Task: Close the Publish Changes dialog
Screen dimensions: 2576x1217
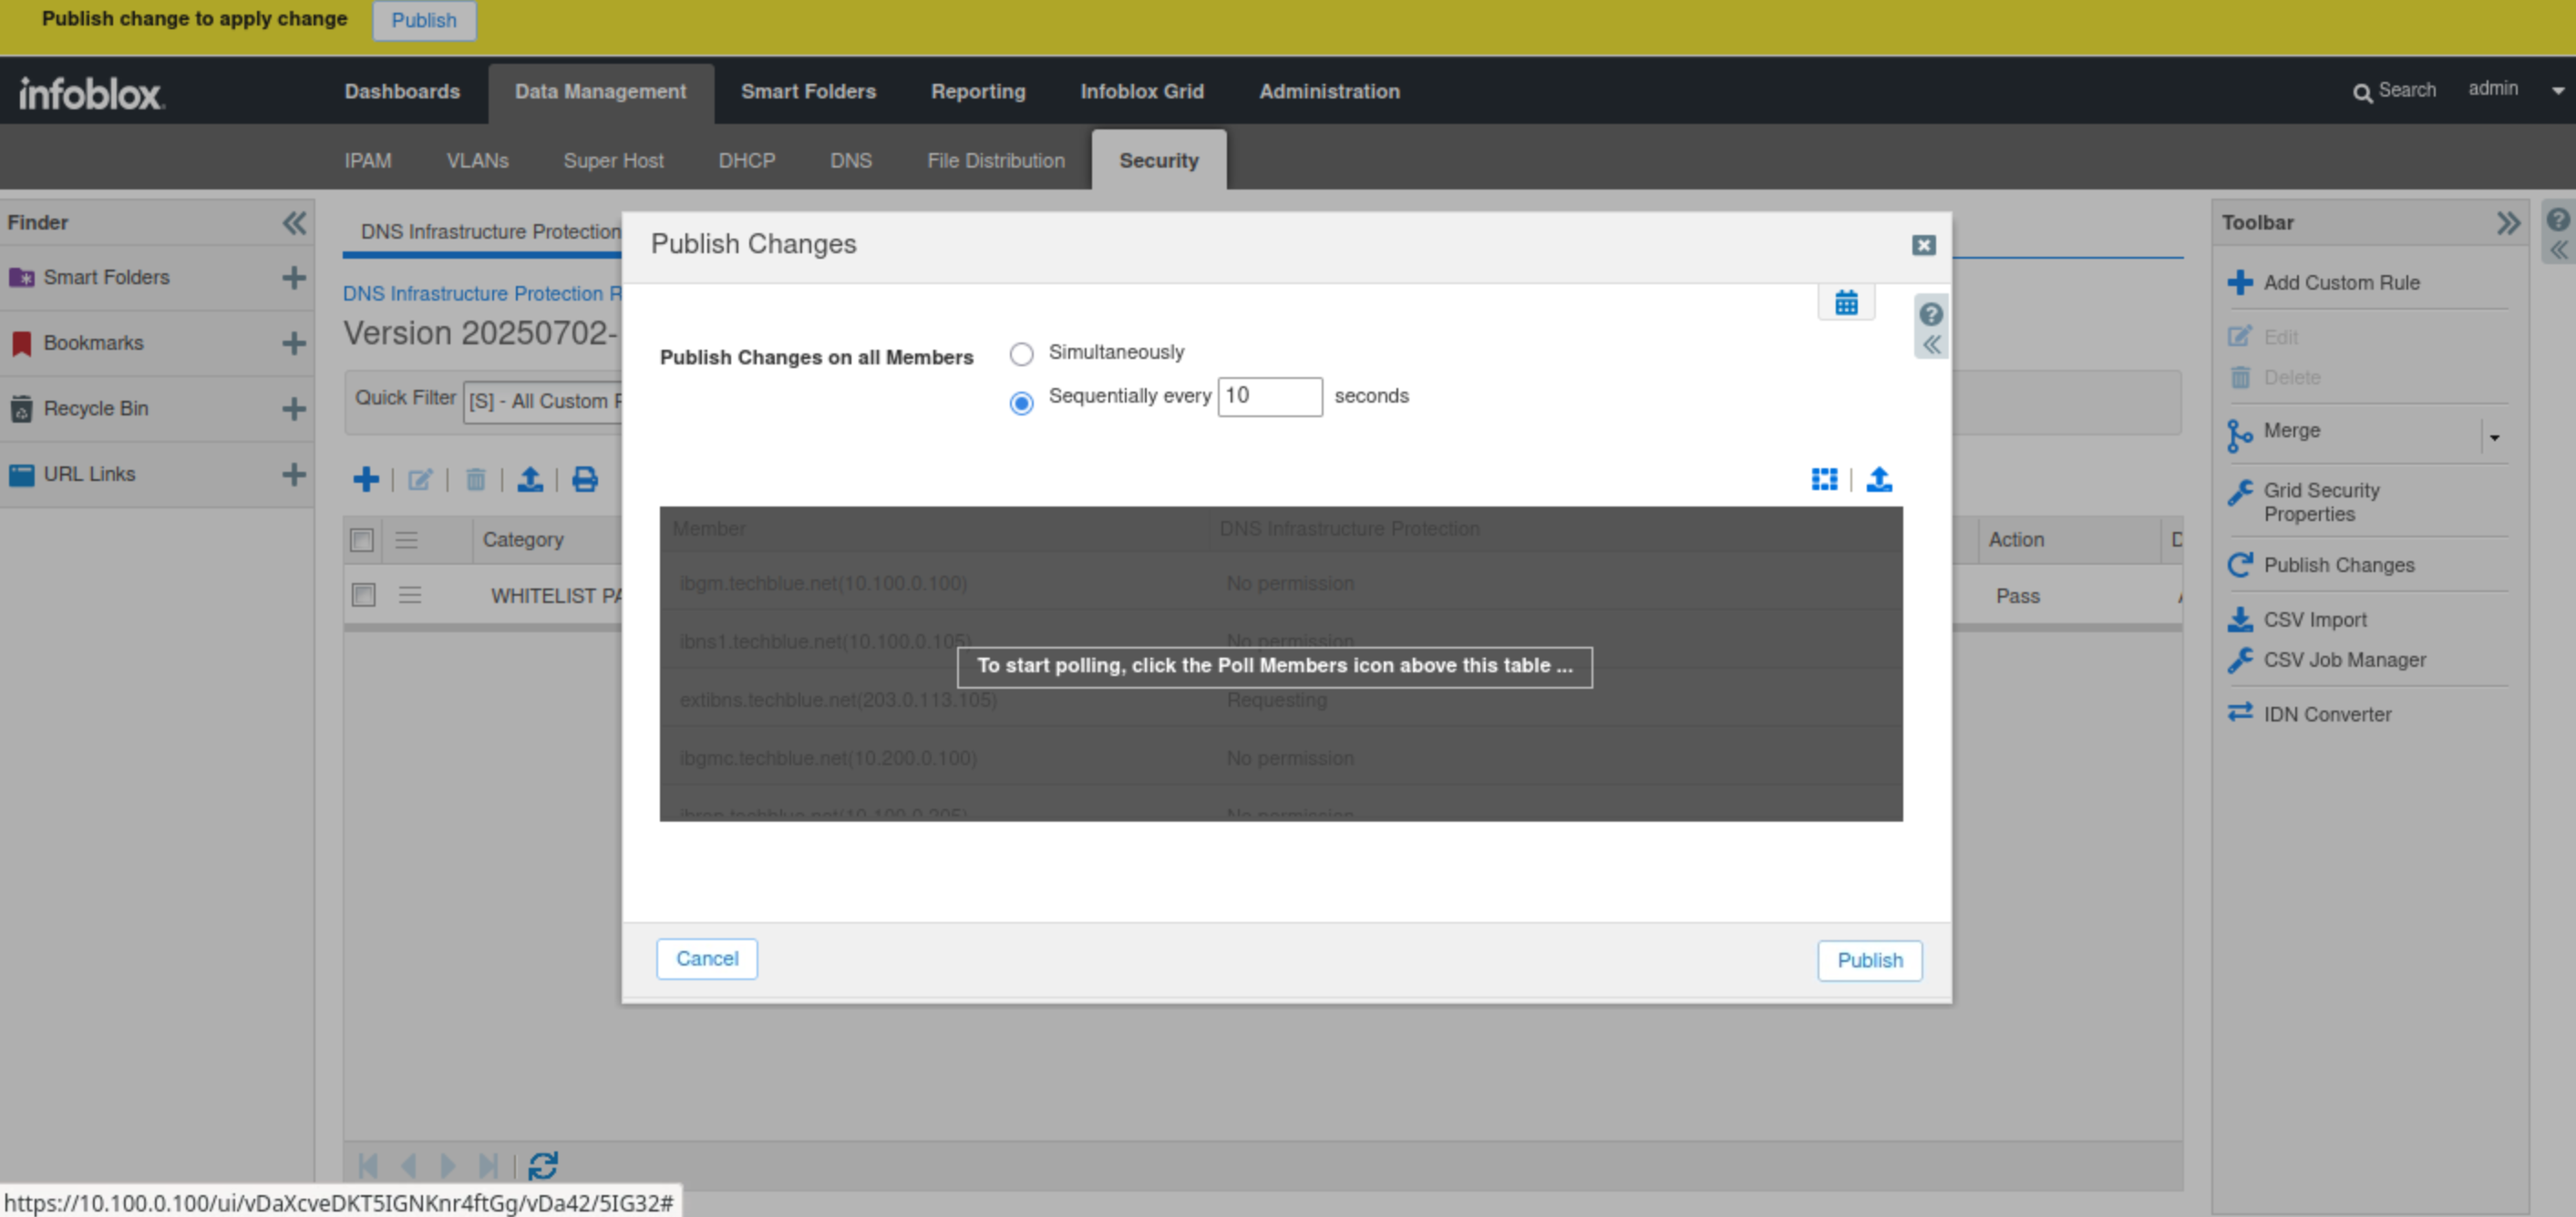Action: click(1923, 245)
